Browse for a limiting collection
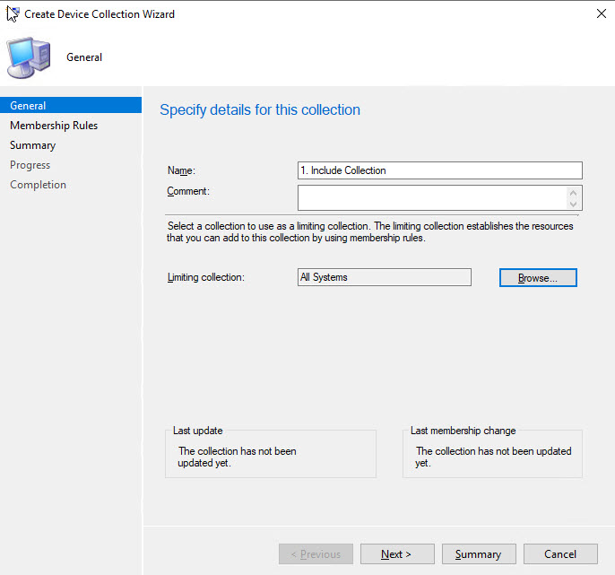This screenshot has height=575, width=615. point(538,278)
